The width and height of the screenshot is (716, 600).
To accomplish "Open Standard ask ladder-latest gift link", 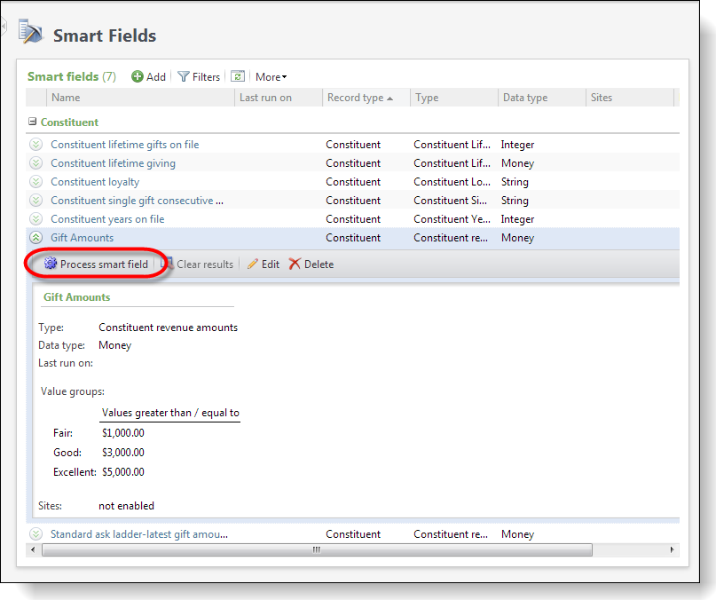I will (x=138, y=534).
